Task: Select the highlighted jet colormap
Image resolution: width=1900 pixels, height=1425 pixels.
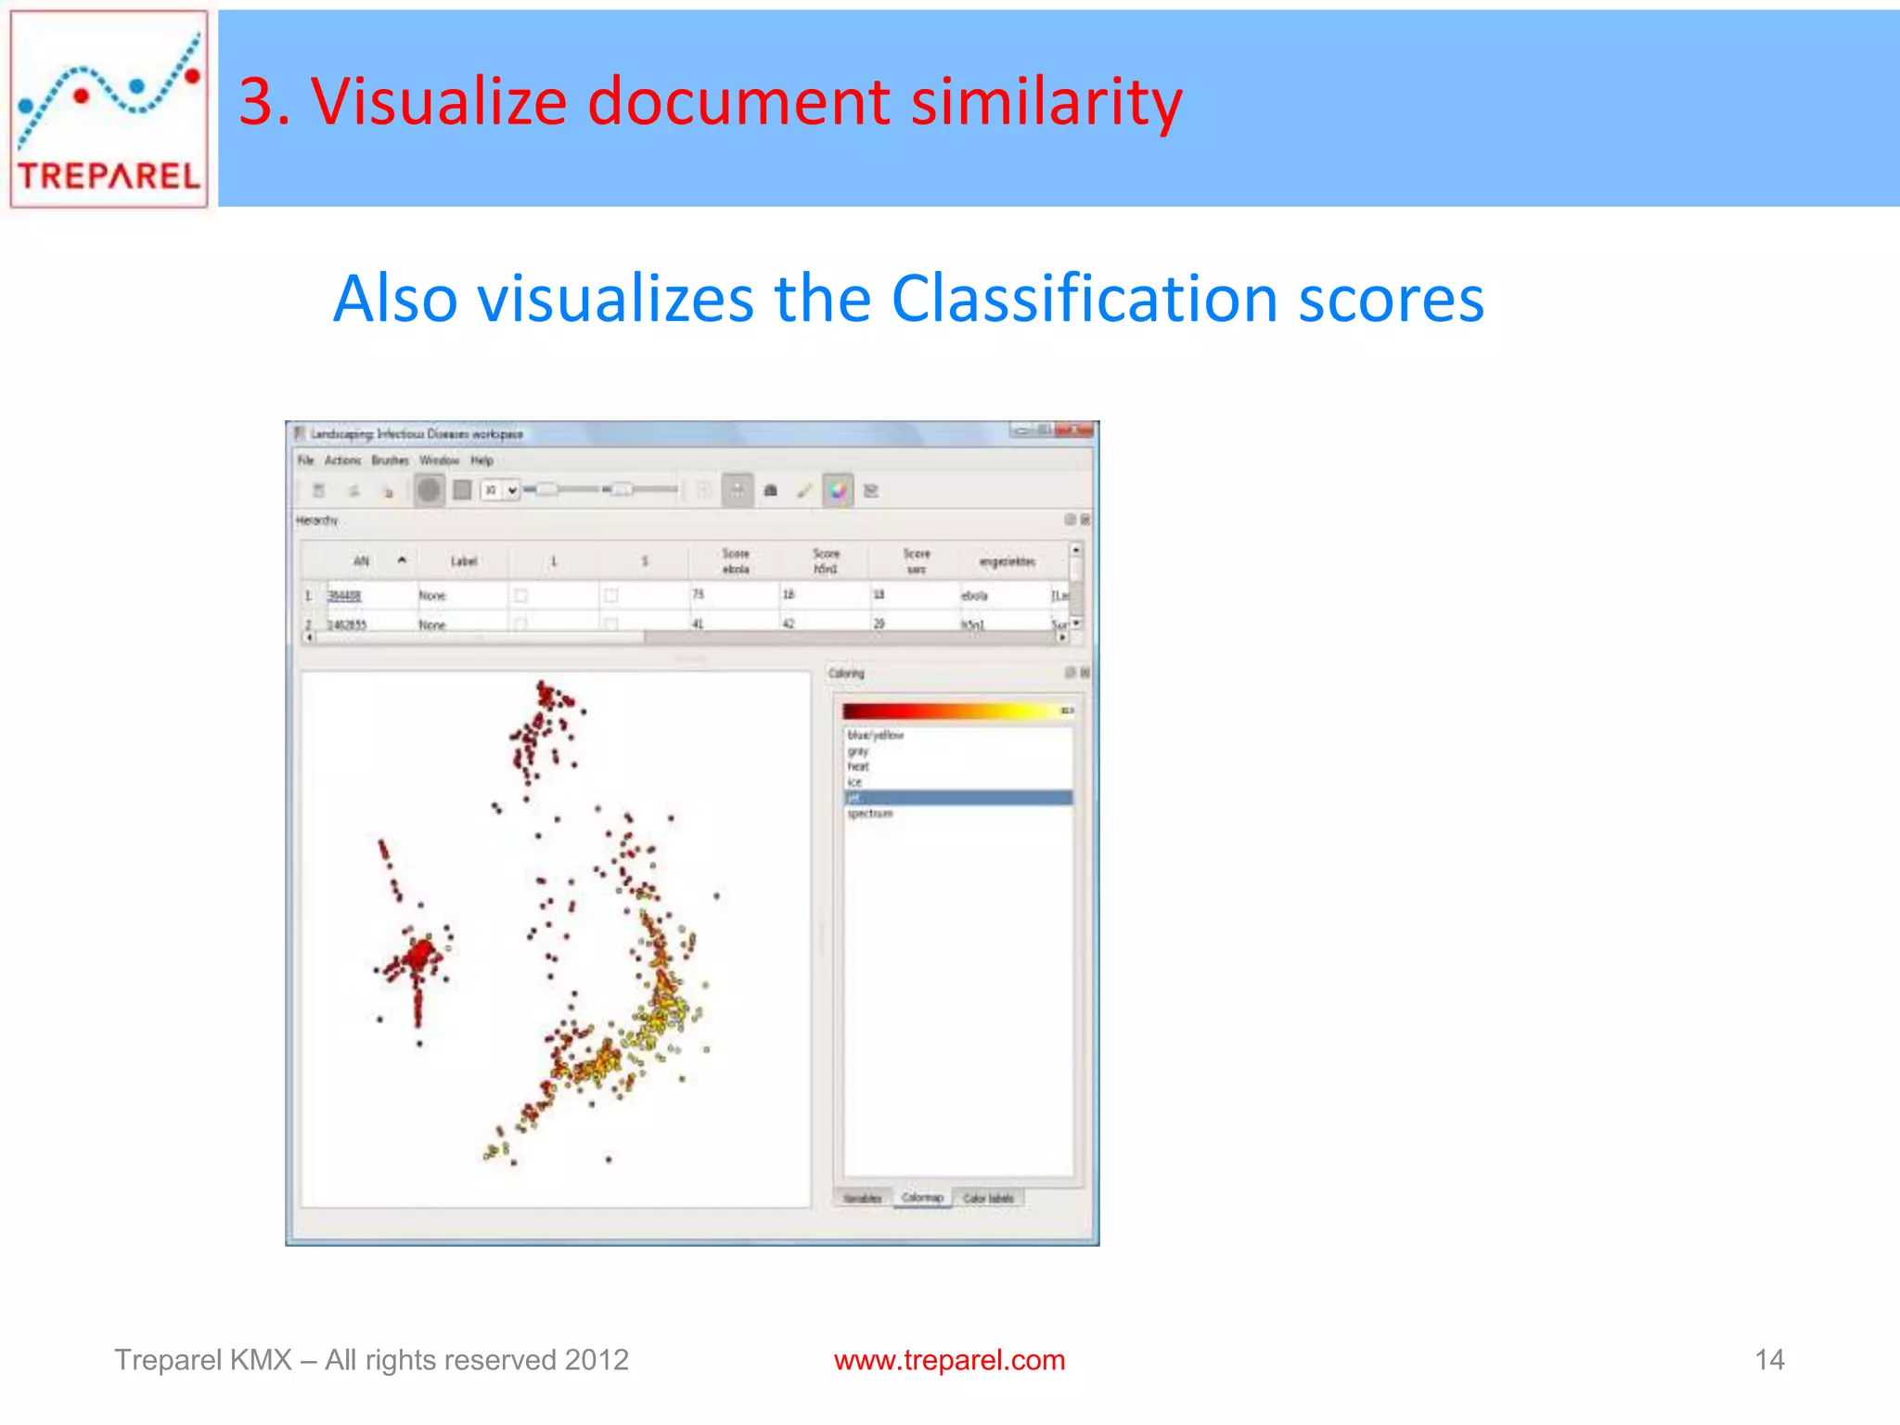Action: pos(958,798)
